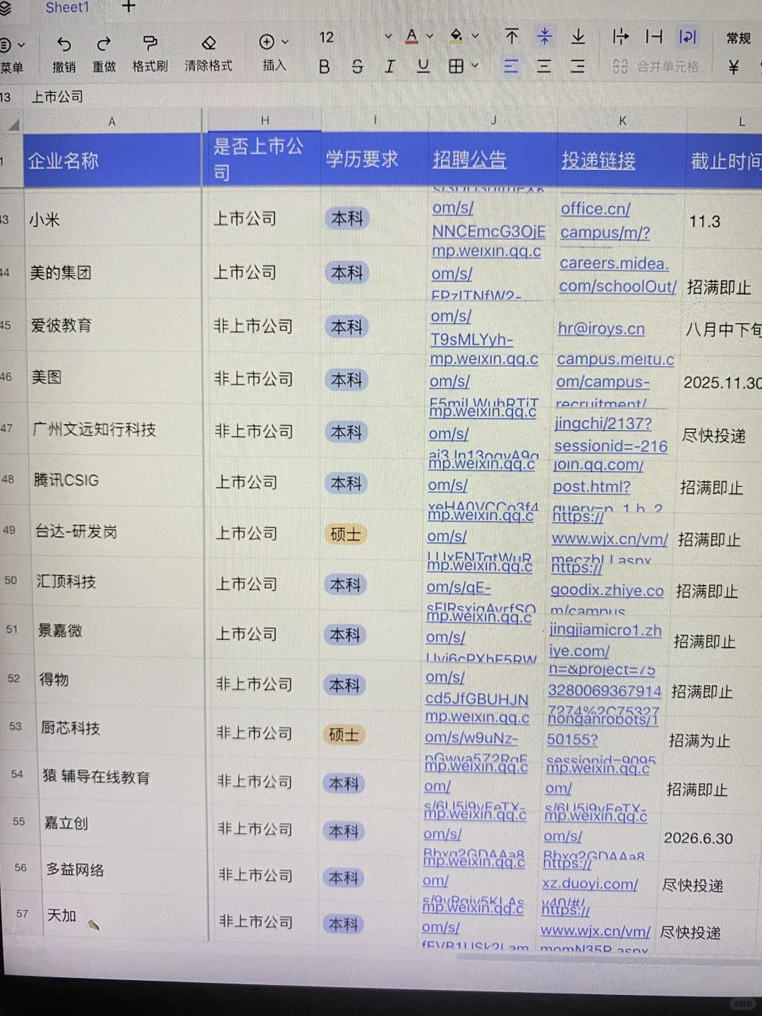This screenshot has width=762, height=1016.
Task: Click the currency ¥ format icon
Action: click(x=734, y=67)
